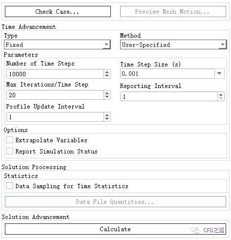Increase Number of Time Steps with up arrow
This screenshot has height=240, width=231.
click(107, 72)
